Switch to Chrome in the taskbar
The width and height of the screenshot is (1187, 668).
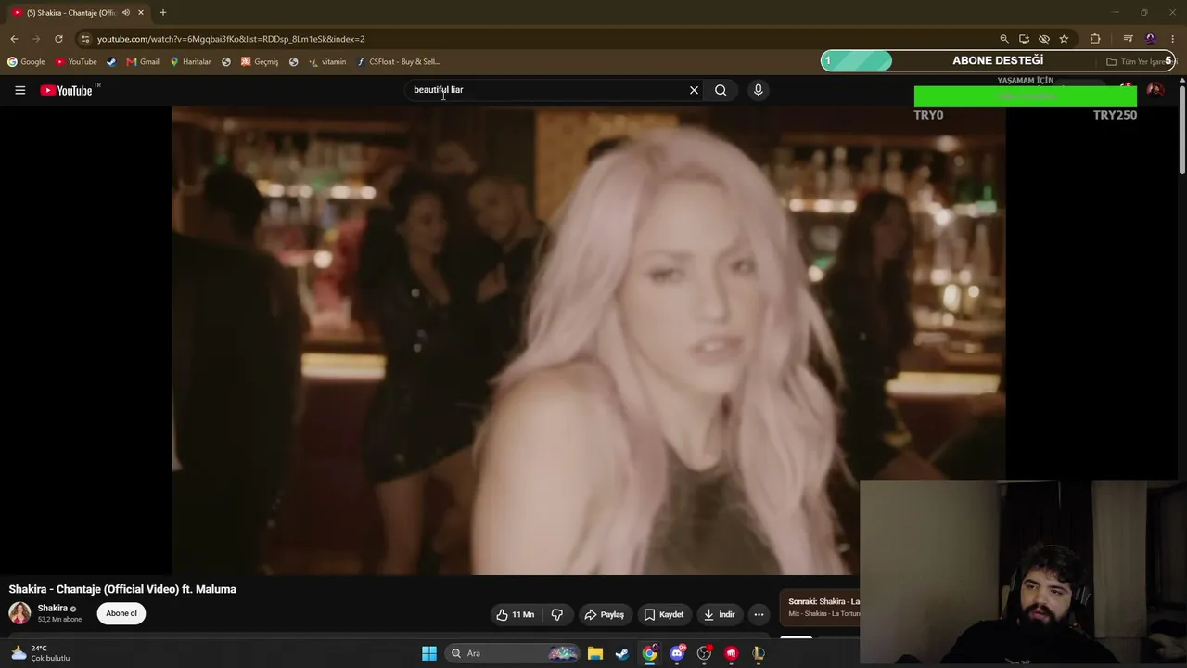pyautogui.click(x=650, y=653)
